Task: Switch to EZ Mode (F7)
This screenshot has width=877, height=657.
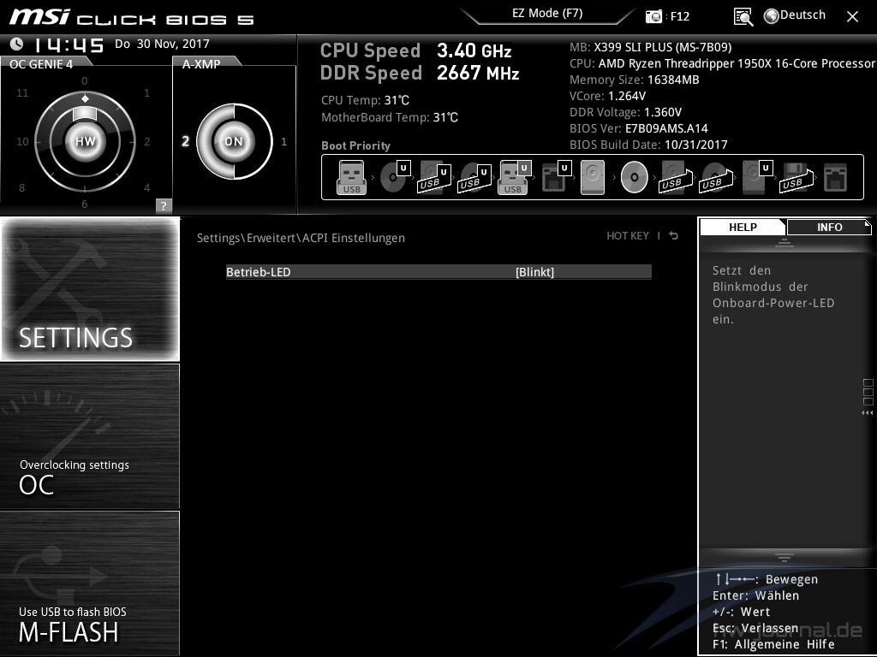Action: click(x=547, y=14)
